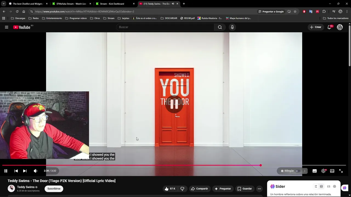Image resolution: width=351 pixels, height=197 pixels.
Task: Open the Google Translate extension icon
Action: (x=311, y=11)
